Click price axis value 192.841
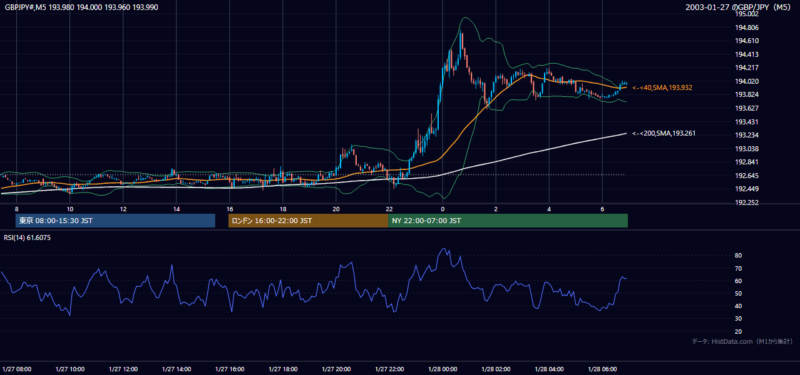This screenshot has height=375, width=800. (747, 162)
